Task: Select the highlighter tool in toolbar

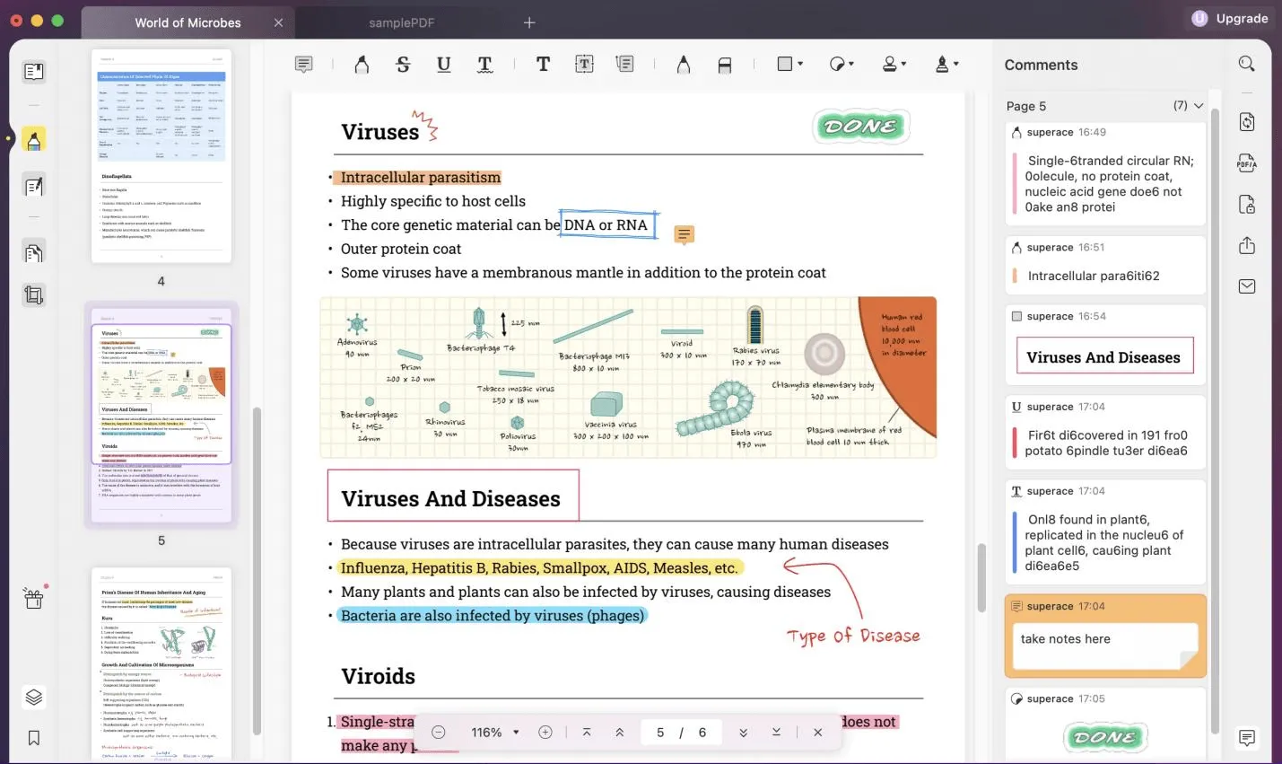Action: click(x=362, y=65)
